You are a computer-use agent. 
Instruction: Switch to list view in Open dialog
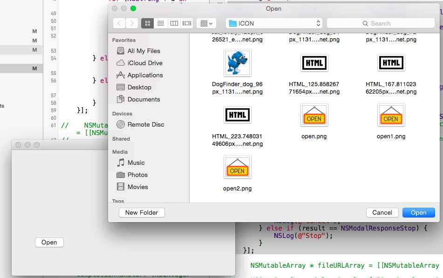(160, 23)
